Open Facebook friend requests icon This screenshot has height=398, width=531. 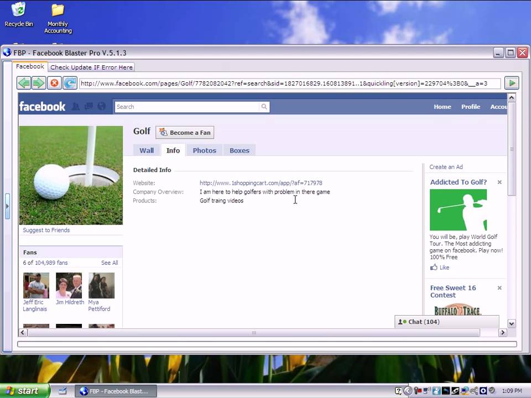(76, 107)
